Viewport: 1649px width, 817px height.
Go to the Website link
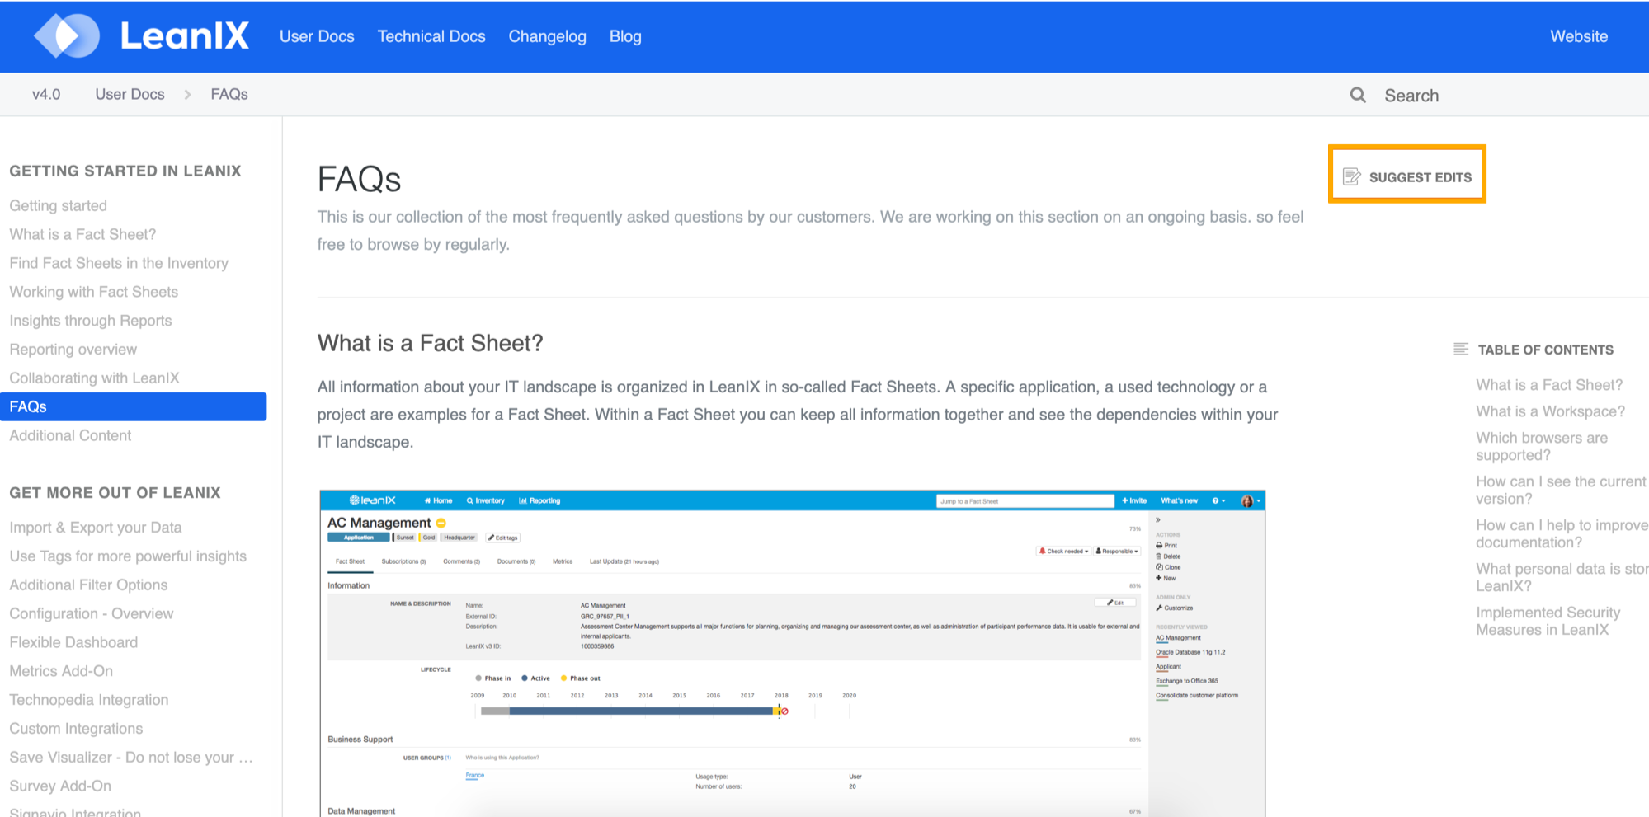pyautogui.click(x=1579, y=36)
